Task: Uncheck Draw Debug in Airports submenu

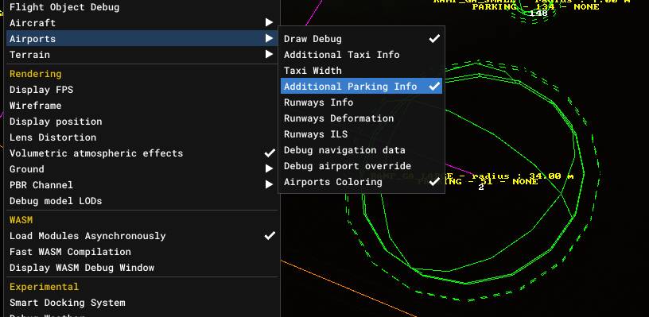Action: point(361,38)
